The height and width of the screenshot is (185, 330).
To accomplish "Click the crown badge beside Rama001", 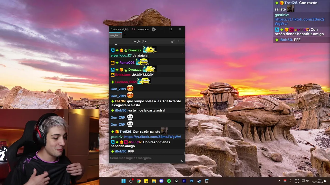I will pyautogui.click(x=112, y=62).
